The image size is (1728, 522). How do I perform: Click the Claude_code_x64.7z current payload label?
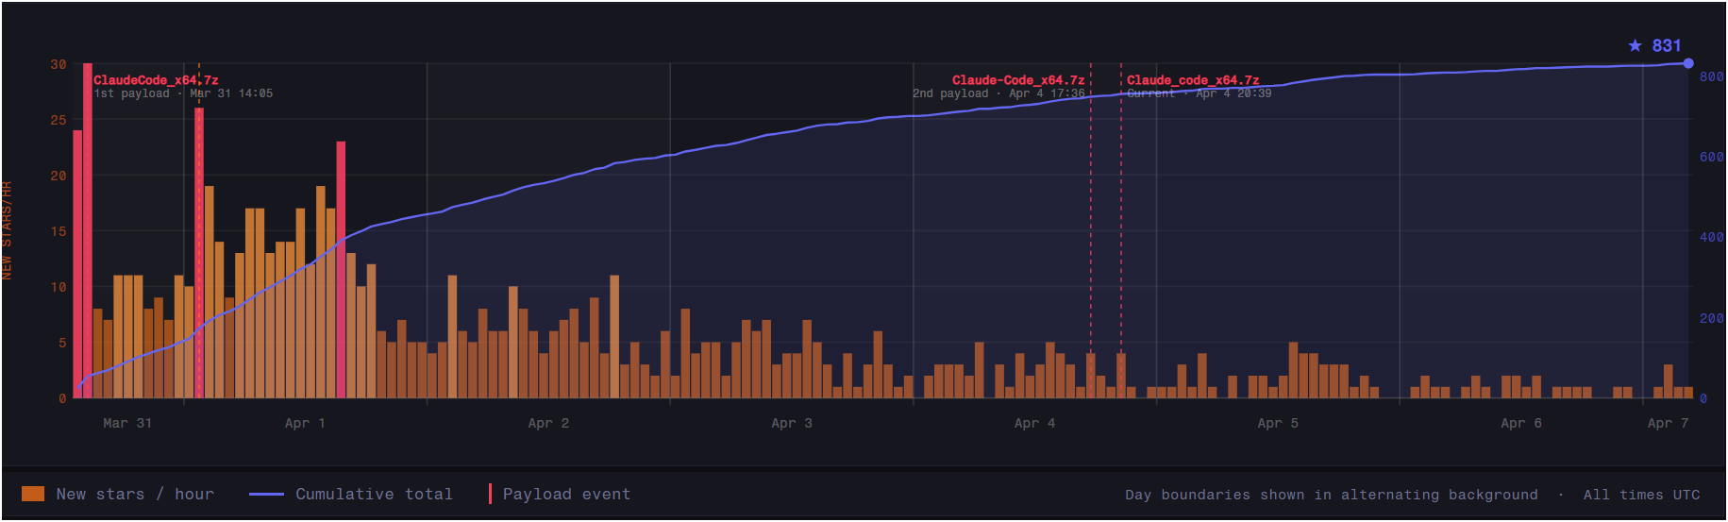pyautogui.click(x=1193, y=80)
